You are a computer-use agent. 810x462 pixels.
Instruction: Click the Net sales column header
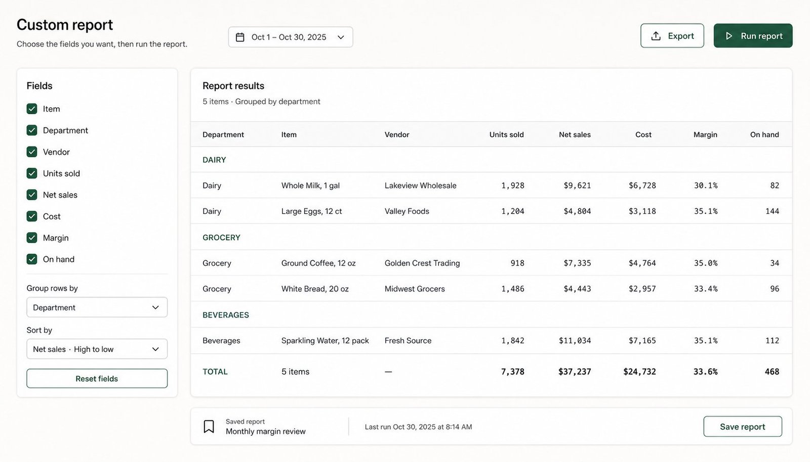(575, 134)
